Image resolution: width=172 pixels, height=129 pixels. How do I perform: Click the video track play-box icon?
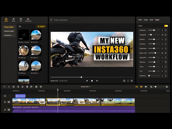pyautogui.click(x=5, y=102)
